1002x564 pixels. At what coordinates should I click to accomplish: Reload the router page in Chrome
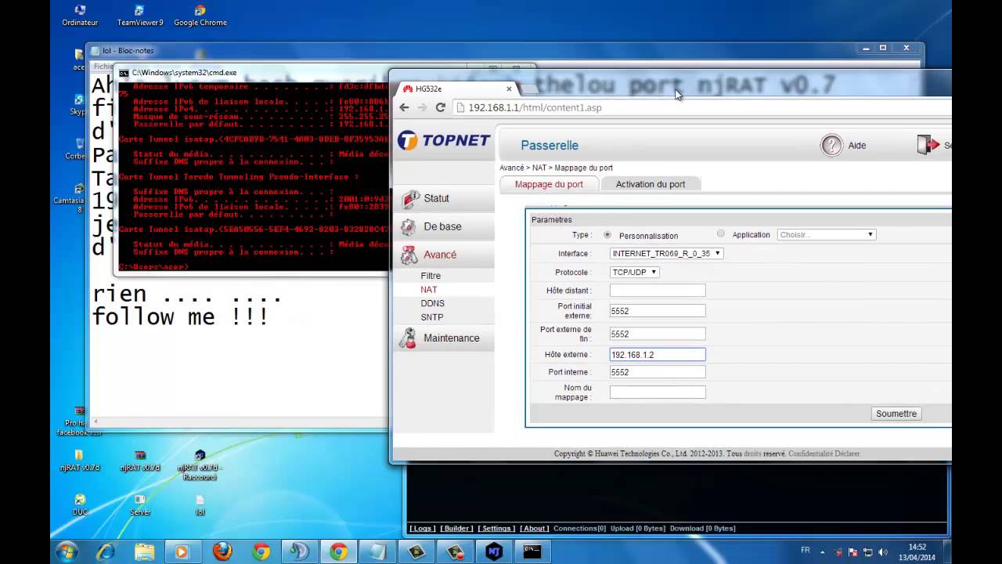(x=441, y=107)
